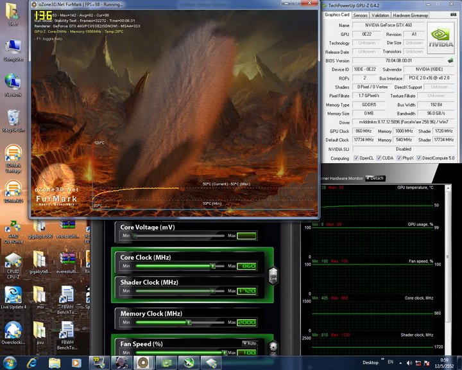
Task: Click the GPU-Z screenshot camera icon
Action: point(453,15)
